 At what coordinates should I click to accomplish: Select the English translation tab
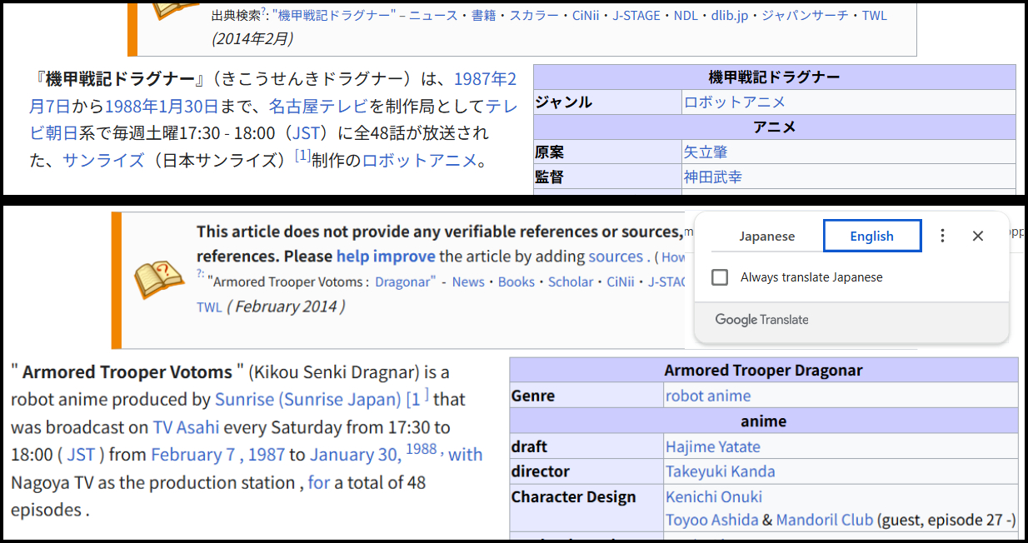click(871, 237)
